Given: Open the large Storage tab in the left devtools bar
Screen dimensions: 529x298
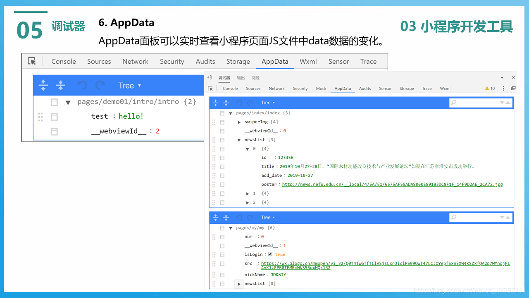Looking at the screenshot, I should tap(238, 61).
